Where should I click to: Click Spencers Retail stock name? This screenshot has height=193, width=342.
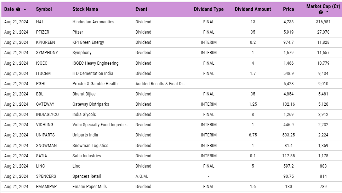(x=87, y=176)
